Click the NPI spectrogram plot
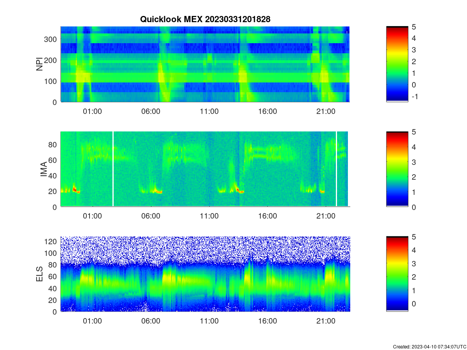The height and width of the screenshot is (350, 467). [205, 64]
